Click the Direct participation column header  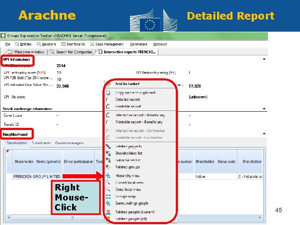coord(78,162)
